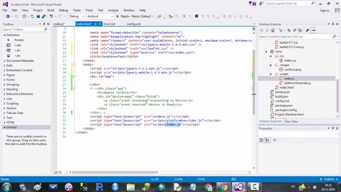This screenshot has width=341, height=192.
Task: Toggle Show All Files in Solution Explorer
Action: tap(300, 30)
